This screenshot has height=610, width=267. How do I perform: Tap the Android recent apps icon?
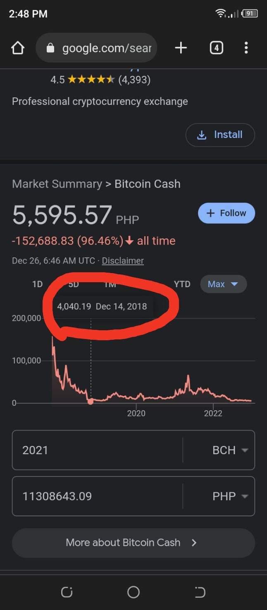coord(67,592)
